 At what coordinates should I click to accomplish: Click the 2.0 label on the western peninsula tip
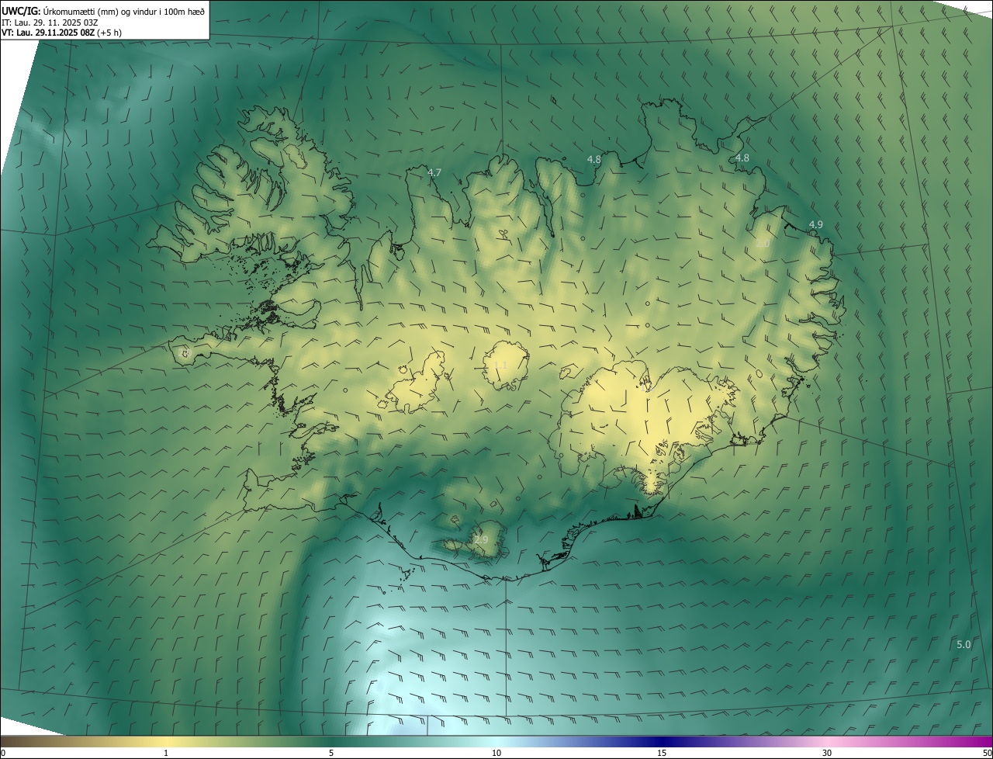coord(183,353)
